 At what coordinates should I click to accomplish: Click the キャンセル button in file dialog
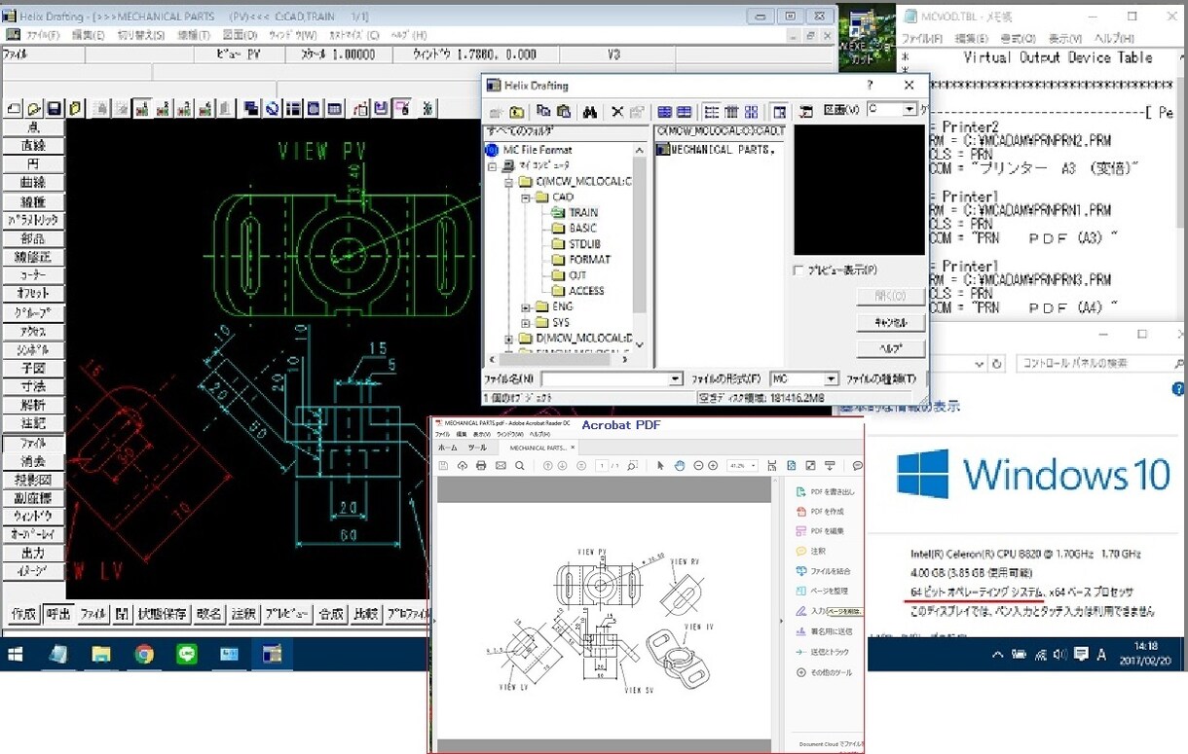coord(890,322)
